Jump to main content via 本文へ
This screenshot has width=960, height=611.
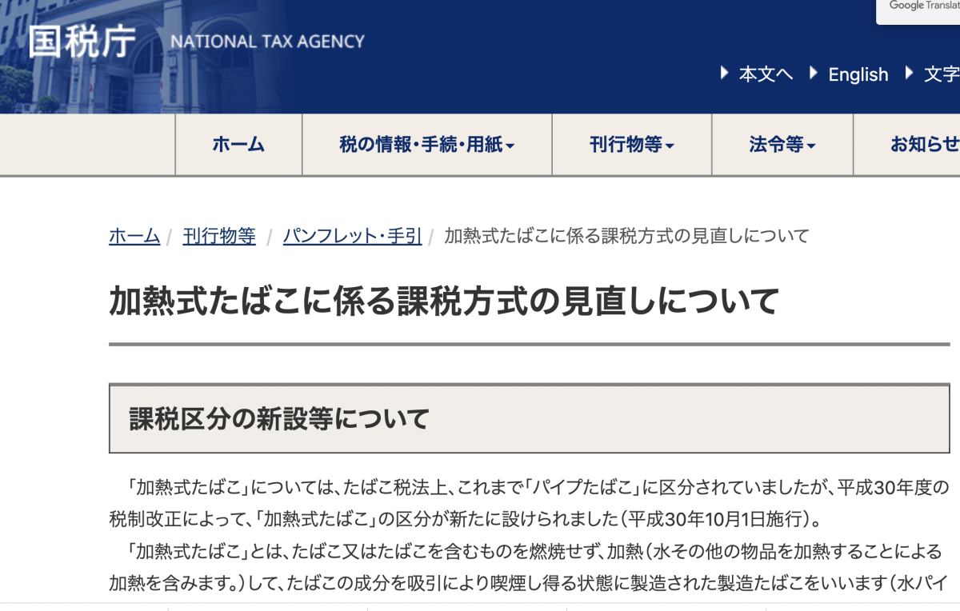[766, 74]
